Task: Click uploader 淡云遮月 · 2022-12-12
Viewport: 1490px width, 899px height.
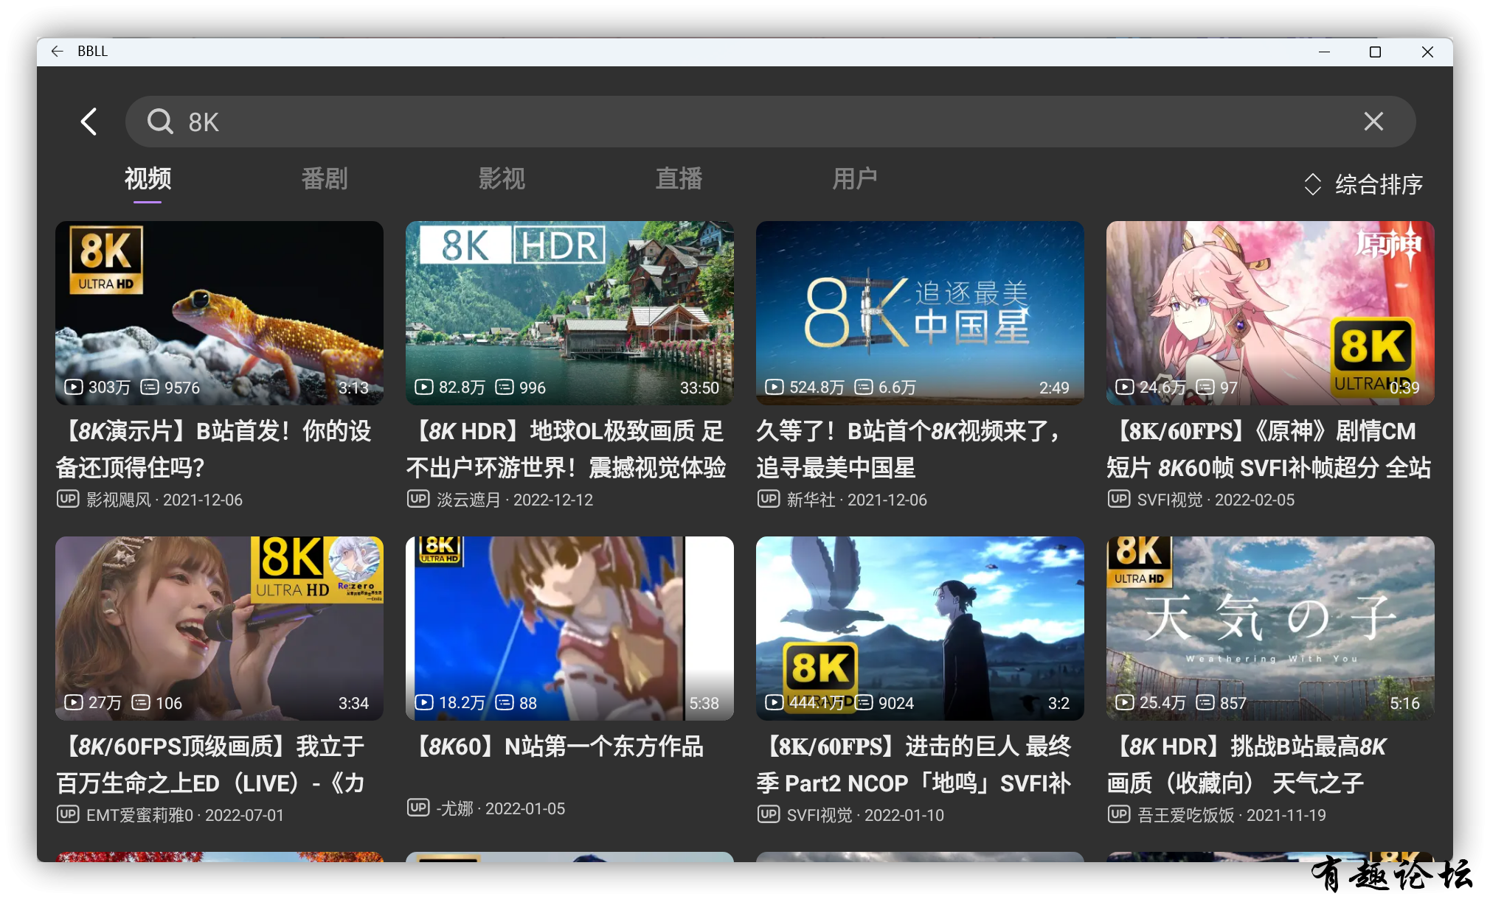Action: point(515,500)
